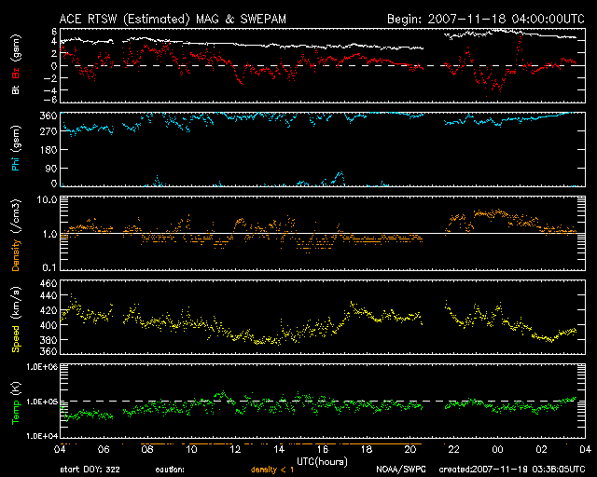The height and width of the screenshot is (477, 597).
Task: Click the '1.0' tick on the Density axis
Action: (x=49, y=235)
